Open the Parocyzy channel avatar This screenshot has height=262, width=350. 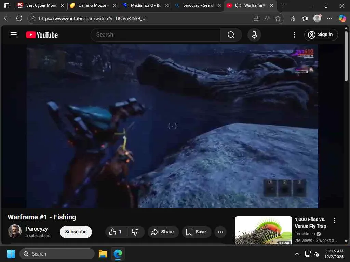pos(15,232)
